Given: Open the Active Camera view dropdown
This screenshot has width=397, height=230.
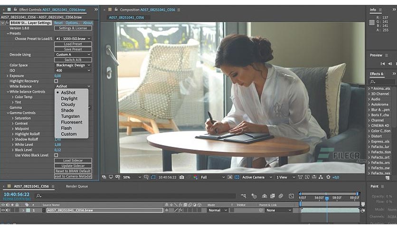Looking at the screenshot, I should click(x=257, y=177).
